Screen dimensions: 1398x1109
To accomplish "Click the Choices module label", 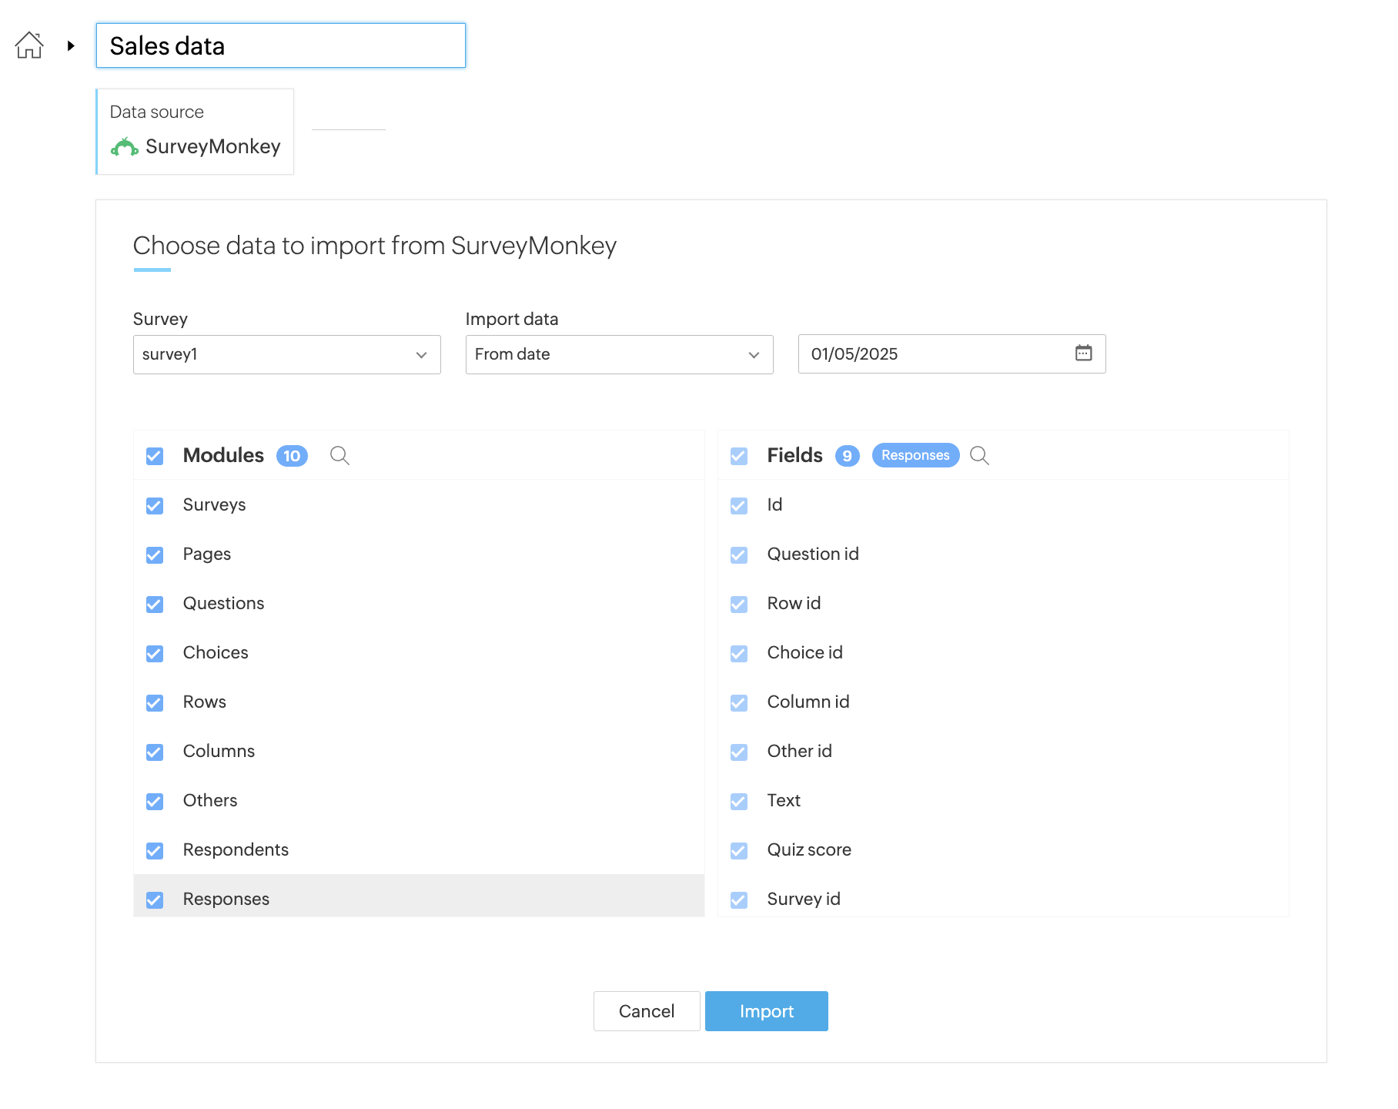I will (x=216, y=652).
